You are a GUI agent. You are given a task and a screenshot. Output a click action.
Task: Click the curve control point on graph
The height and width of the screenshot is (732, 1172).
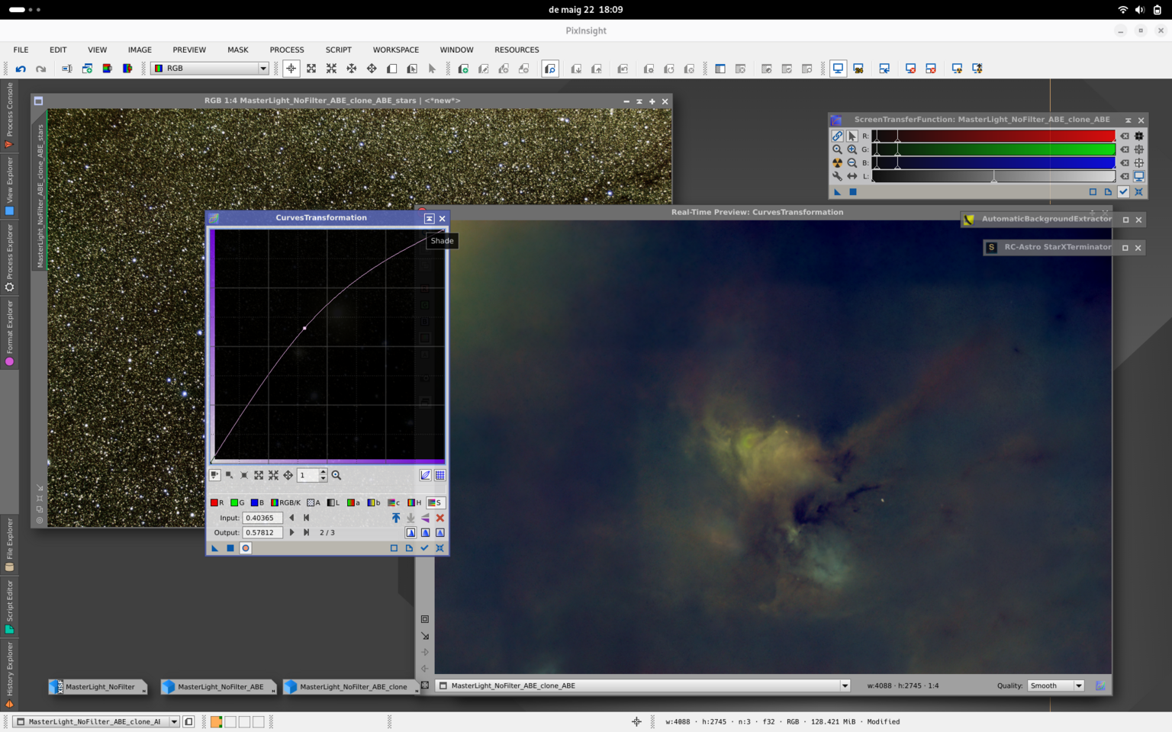(x=304, y=328)
